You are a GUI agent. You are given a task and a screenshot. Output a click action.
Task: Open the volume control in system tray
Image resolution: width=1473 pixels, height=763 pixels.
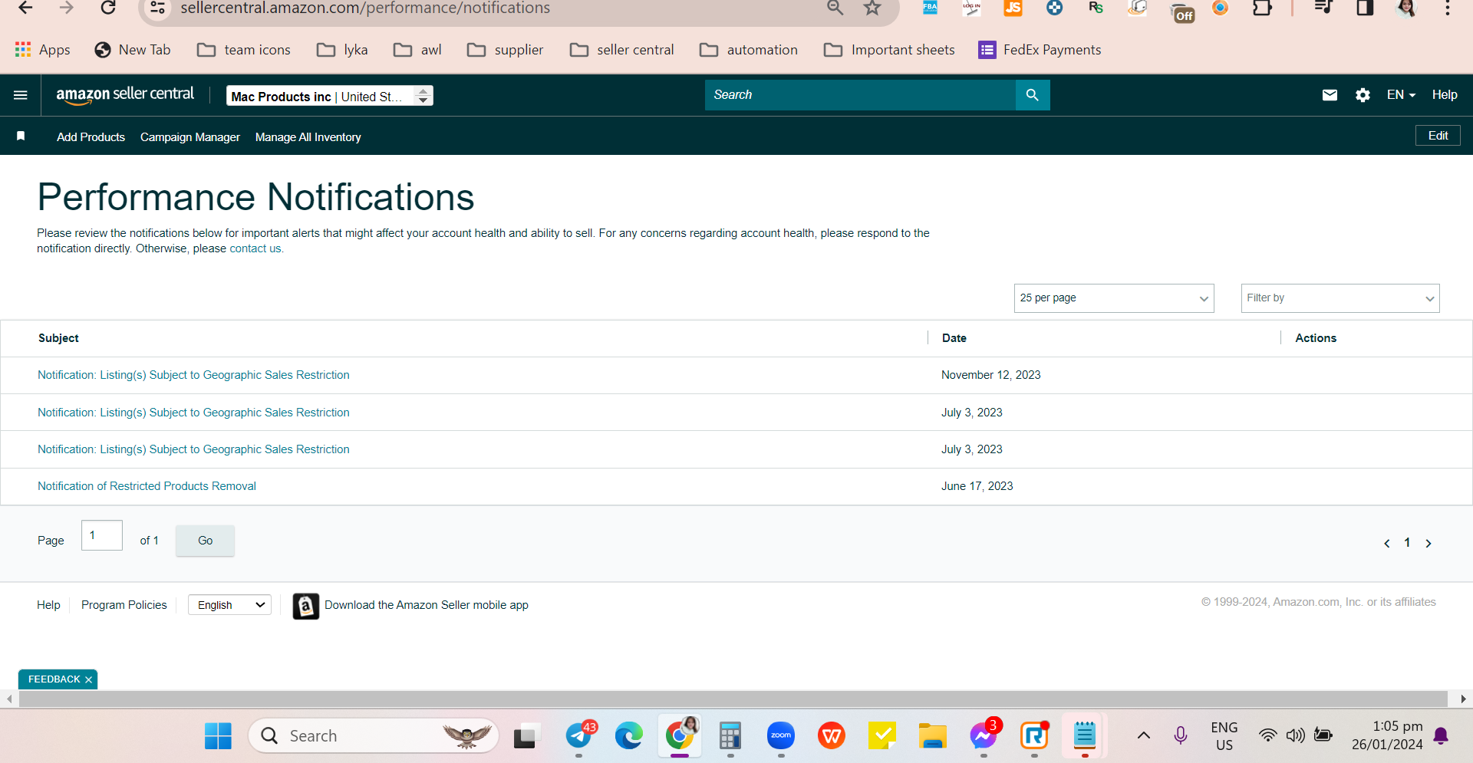click(1295, 736)
